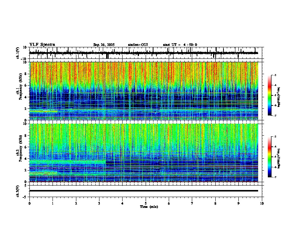Viewport: 295px width, 228px height.
Task: Click the "8" kHz tick on ch.1 spectrogram axis
Action: tap(26, 74)
